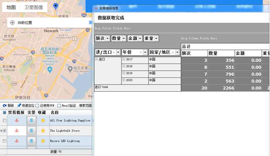Click the 数量:75 status bar entry
Image resolution: width=270 pixels, height=156 pixels.
(56, 152)
